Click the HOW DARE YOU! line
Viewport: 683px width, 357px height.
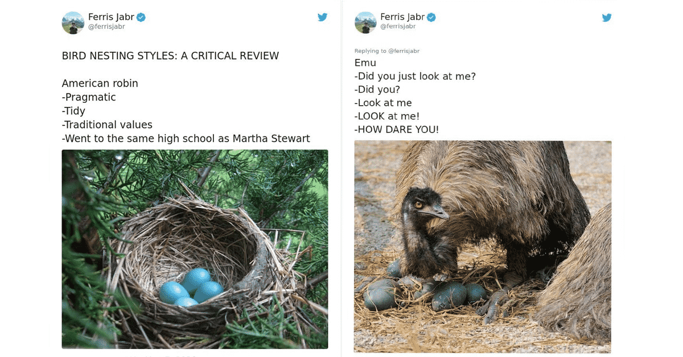click(396, 130)
